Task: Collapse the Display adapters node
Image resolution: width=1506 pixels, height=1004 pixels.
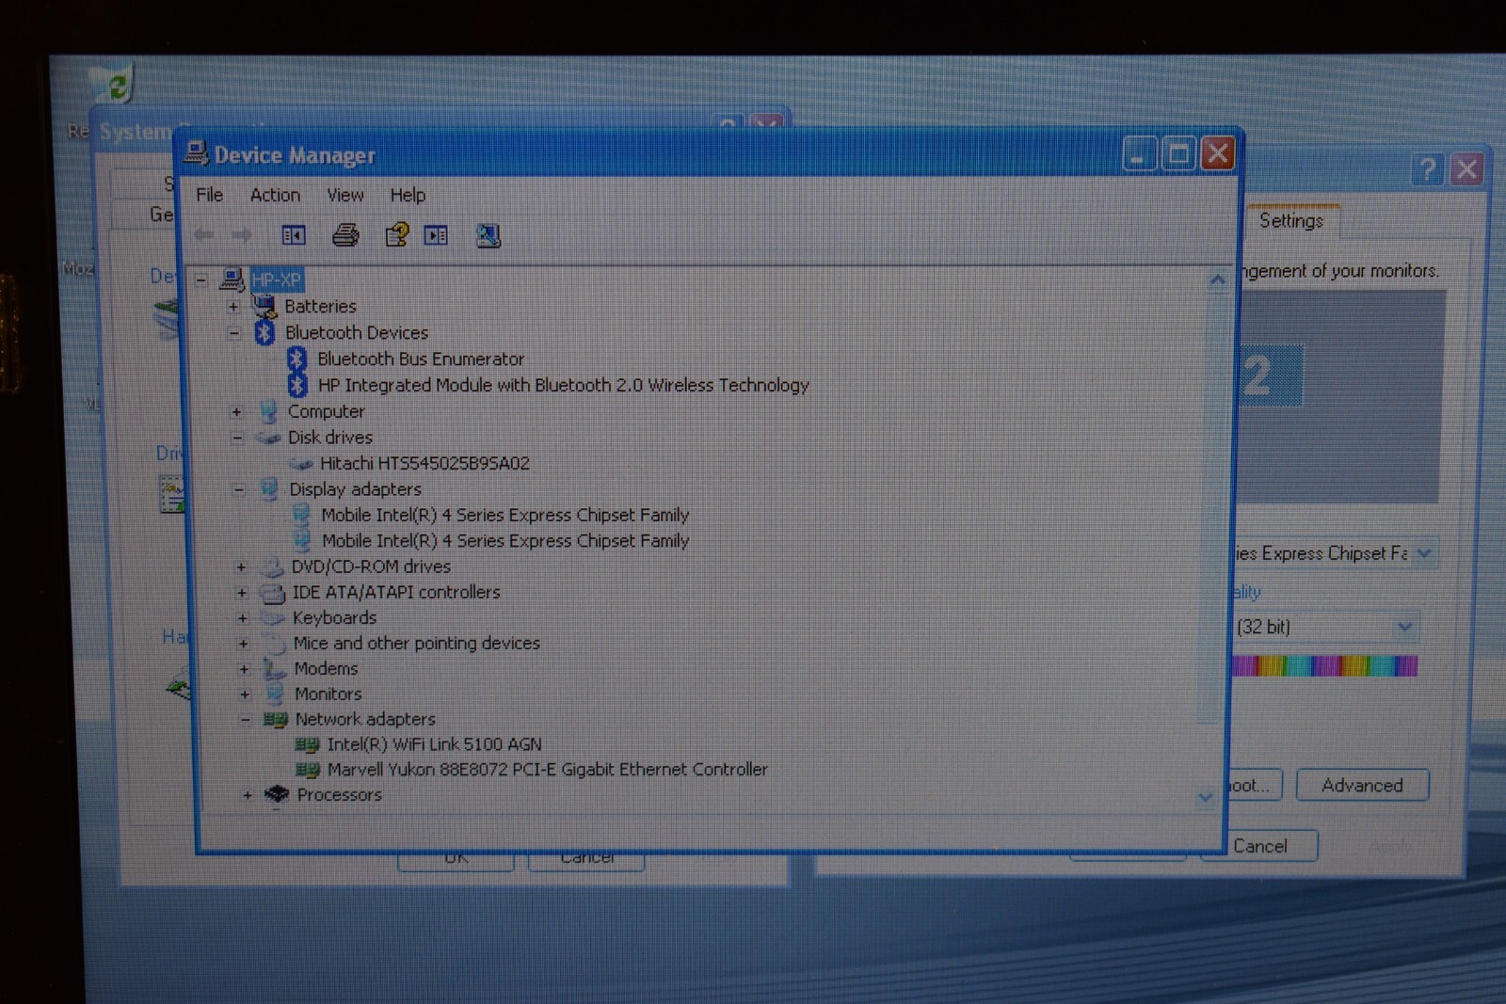Action: [x=238, y=489]
